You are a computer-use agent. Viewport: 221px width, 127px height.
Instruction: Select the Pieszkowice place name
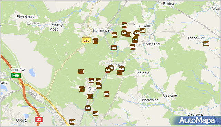pos(27,17)
